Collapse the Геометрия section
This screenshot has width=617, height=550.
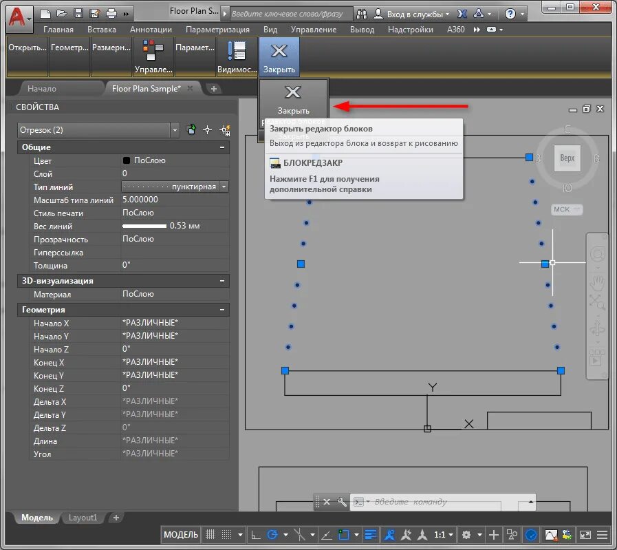pos(222,310)
